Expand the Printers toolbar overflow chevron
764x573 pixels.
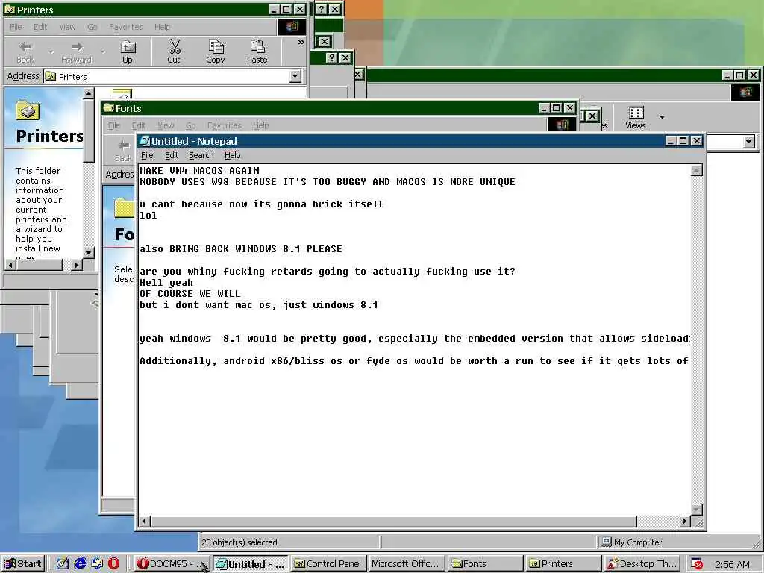301,43
